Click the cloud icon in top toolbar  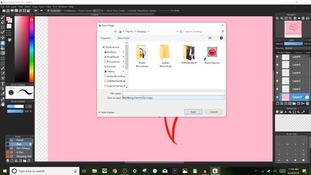click(4, 11)
